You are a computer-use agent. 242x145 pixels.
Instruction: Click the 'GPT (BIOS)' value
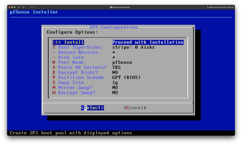coord(127,77)
